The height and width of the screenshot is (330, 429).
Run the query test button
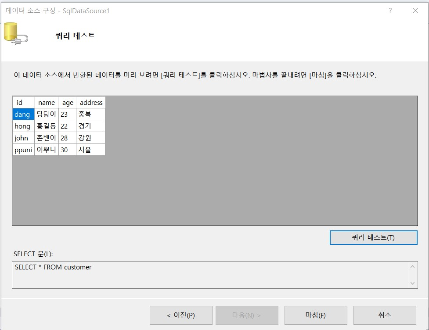[x=374, y=237]
